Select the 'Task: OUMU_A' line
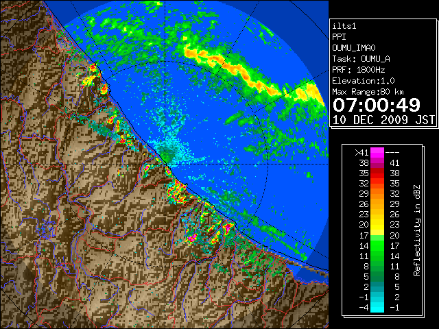The width and height of the screenshot is (439, 329). (361, 59)
